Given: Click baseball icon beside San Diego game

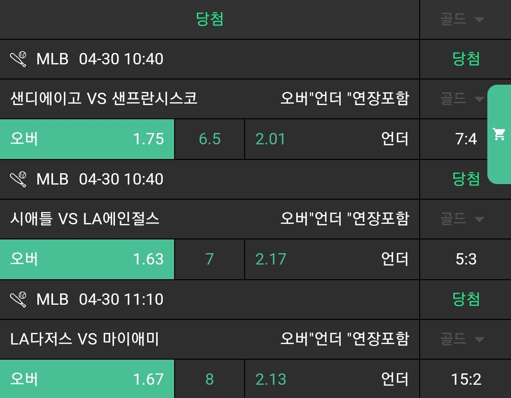Looking at the screenshot, I should click(x=18, y=59).
